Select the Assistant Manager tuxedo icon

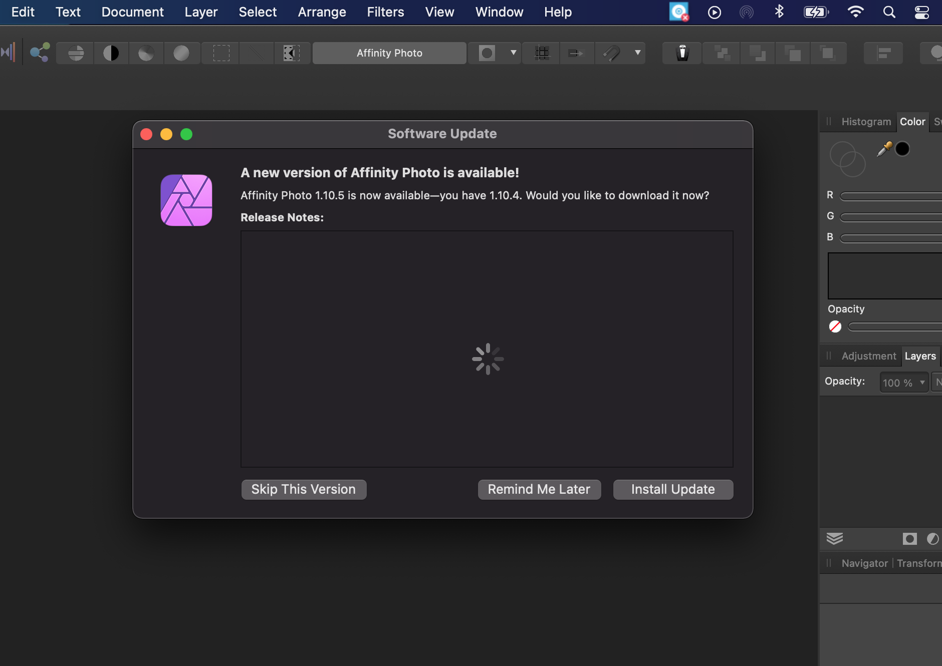tap(681, 53)
